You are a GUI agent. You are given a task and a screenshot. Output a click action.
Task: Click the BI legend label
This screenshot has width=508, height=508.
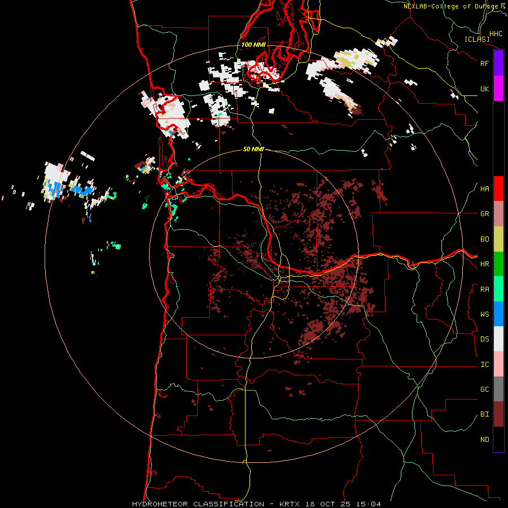click(484, 414)
